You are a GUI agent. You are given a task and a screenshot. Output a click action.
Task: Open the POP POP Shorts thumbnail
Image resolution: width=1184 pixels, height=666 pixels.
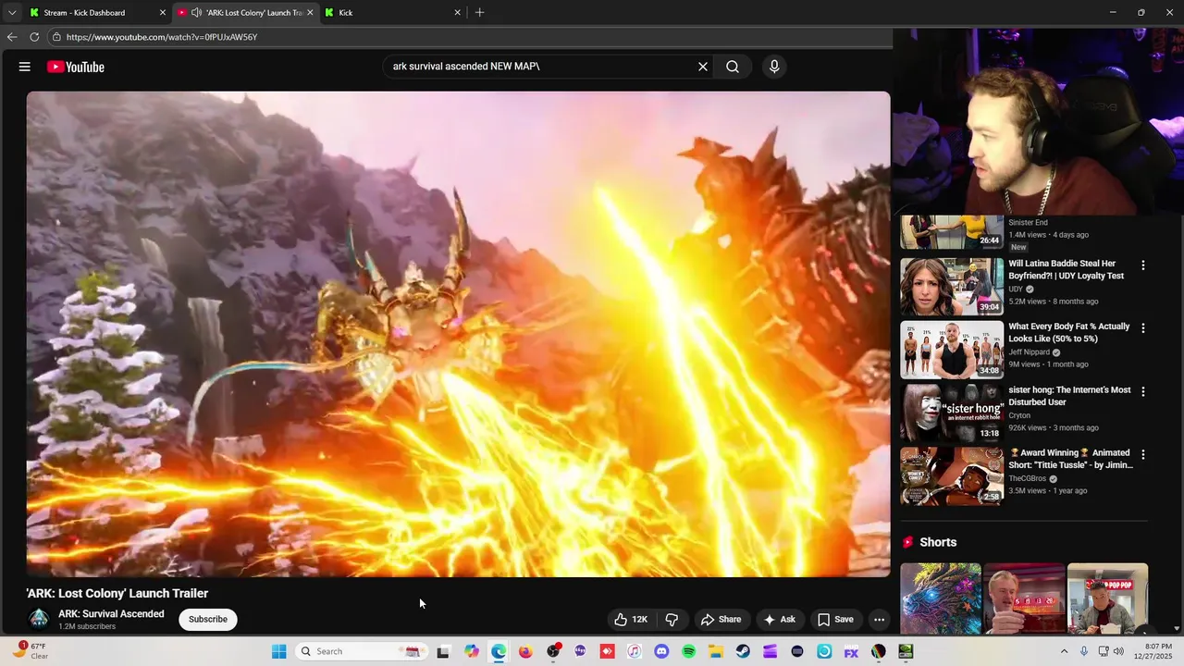pos(1107,598)
